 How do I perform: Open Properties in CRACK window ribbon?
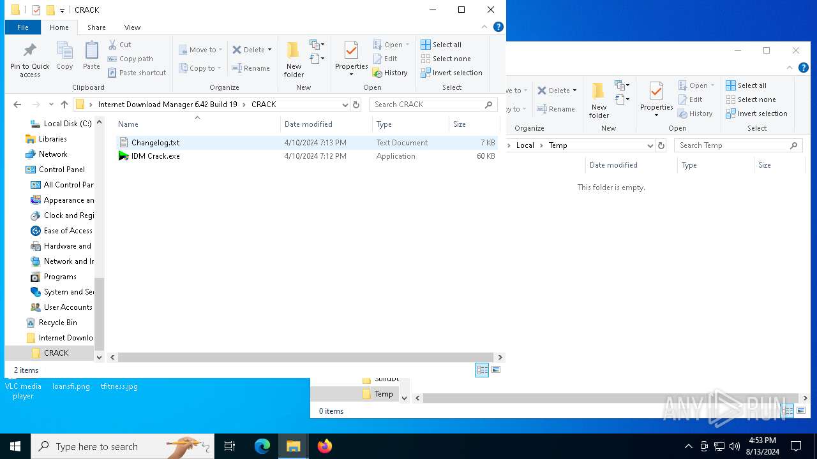coord(352,58)
